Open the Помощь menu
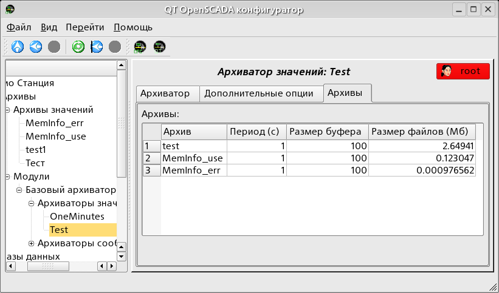499x293 pixels. point(132,27)
